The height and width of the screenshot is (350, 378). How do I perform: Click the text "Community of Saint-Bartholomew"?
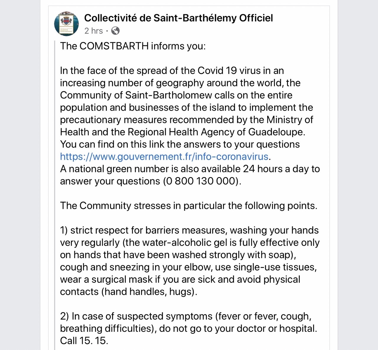click(136, 95)
